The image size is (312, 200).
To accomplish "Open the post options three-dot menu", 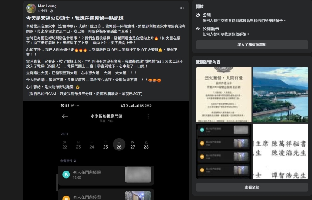I will click(x=181, y=8).
